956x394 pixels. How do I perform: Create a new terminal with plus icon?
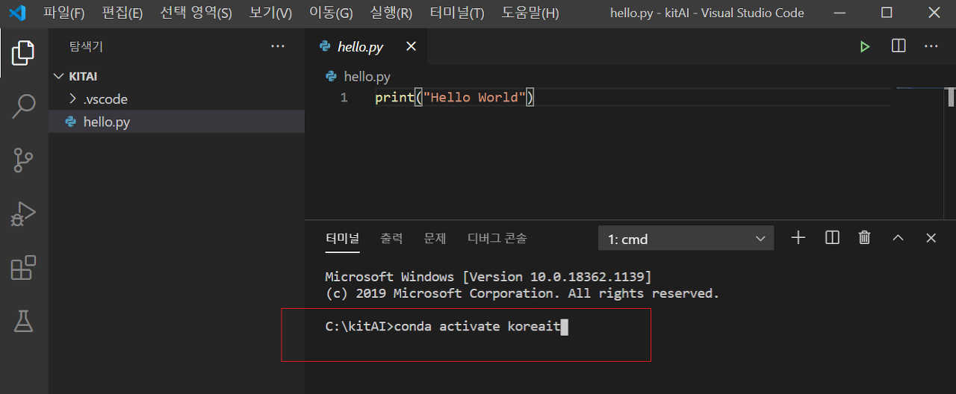point(798,238)
